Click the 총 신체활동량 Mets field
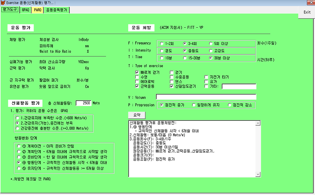The height and width of the screenshot is (195, 315). tap(84, 103)
